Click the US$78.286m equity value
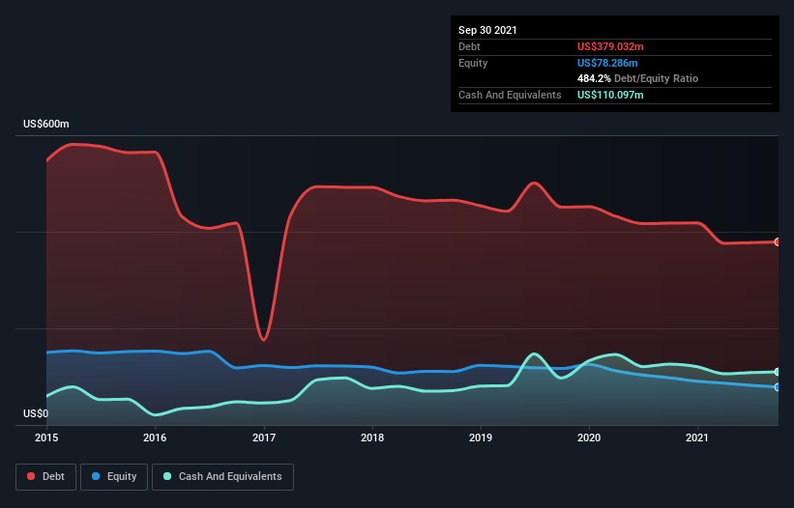Screen dimensions: 794x508 point(607,63)
